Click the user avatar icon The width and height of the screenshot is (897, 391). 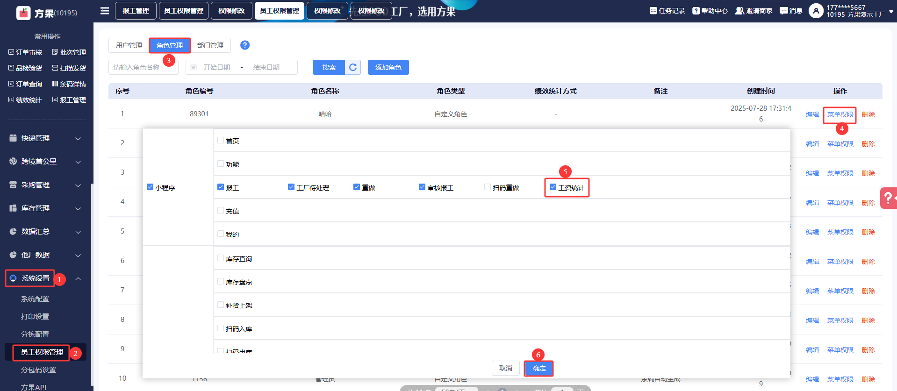(816, 11)
